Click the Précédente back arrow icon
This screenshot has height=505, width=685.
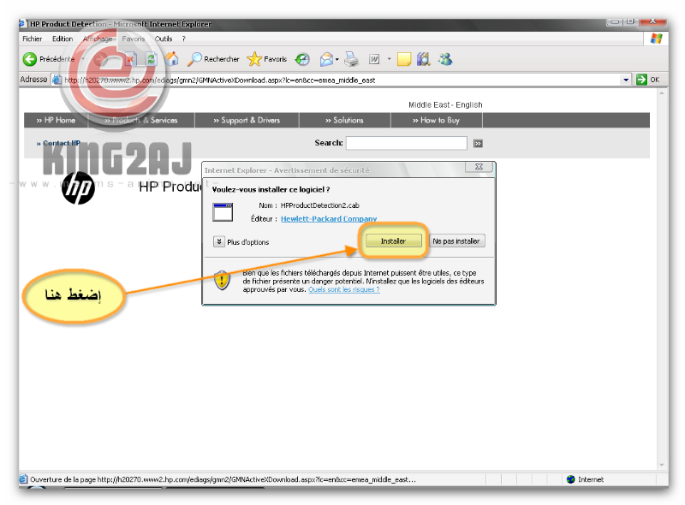point(30,59)
